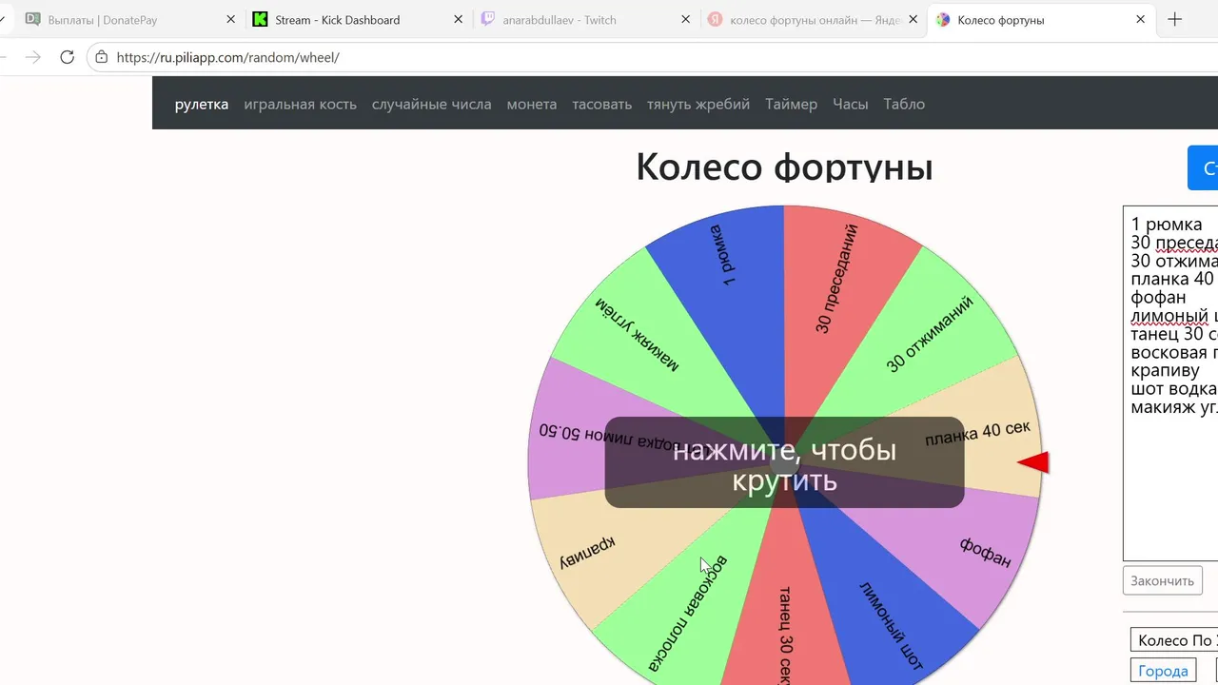Image resolution: width=1218 pixels, height=685 pixels.
Task: Switch to the Выплаты DonatePay tab
Action: (128, 19)
